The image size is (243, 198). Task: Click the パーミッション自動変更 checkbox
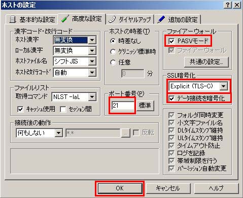[171, 169]
